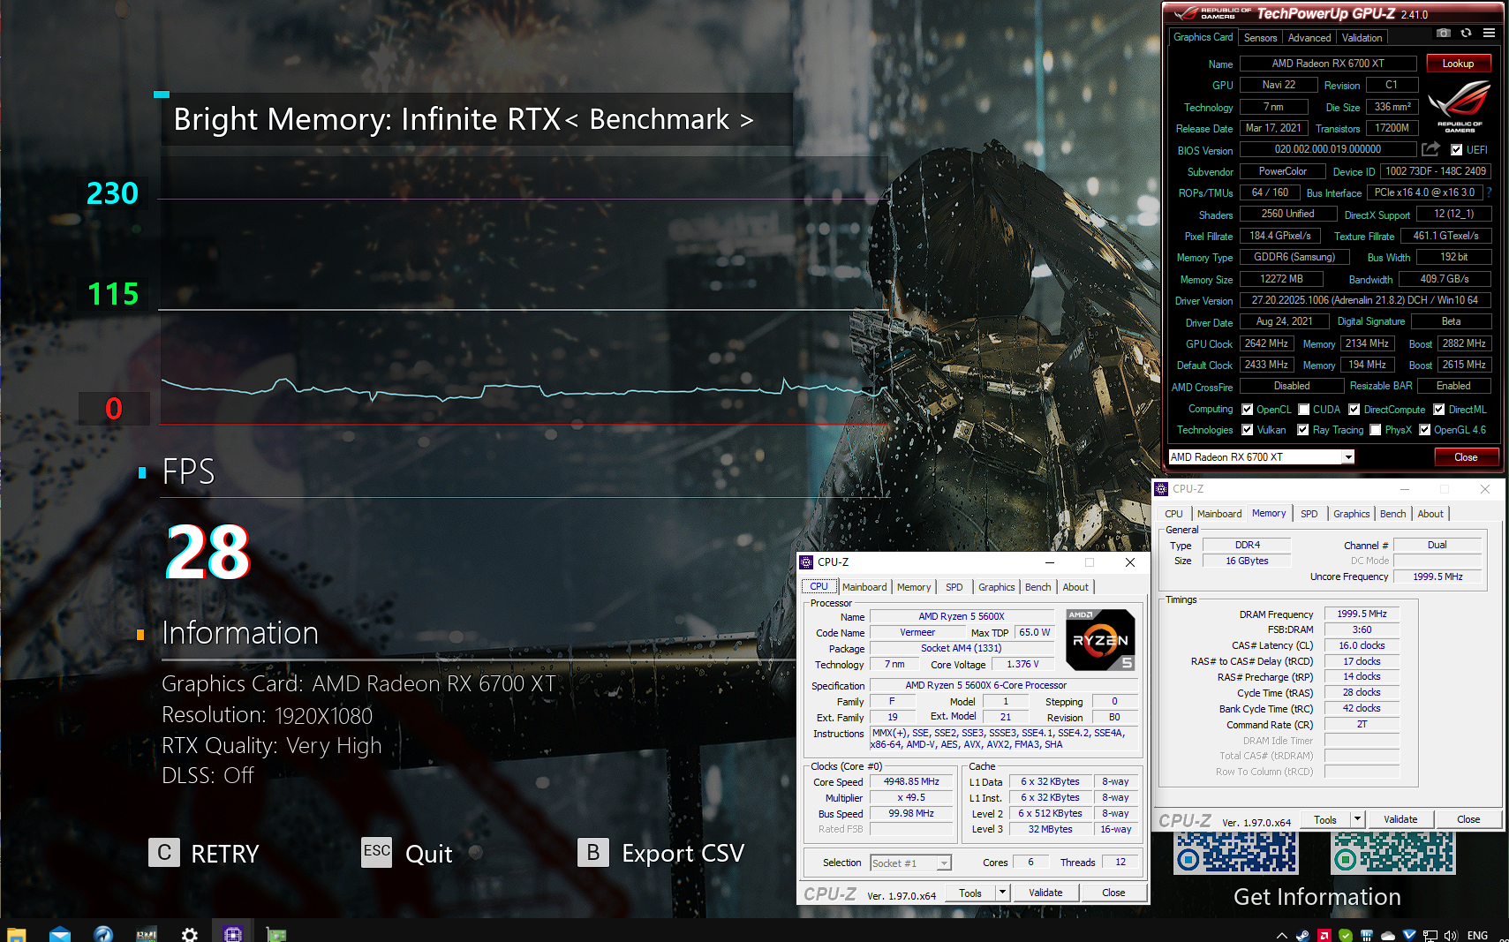
Task: Click the blue shield V tray icon
Action: [1409, 935]
